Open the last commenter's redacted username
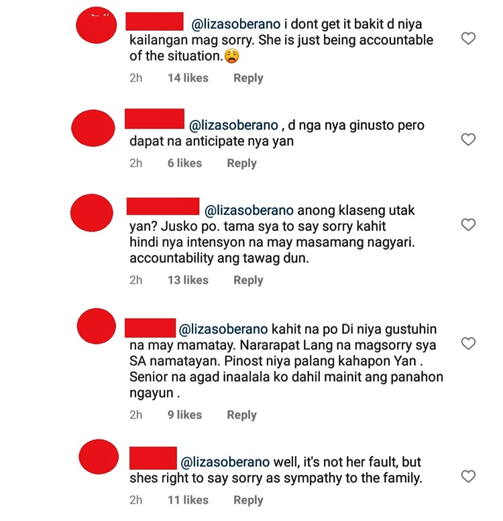This screenshot has width=503, height=521. (x=153, y=458)
